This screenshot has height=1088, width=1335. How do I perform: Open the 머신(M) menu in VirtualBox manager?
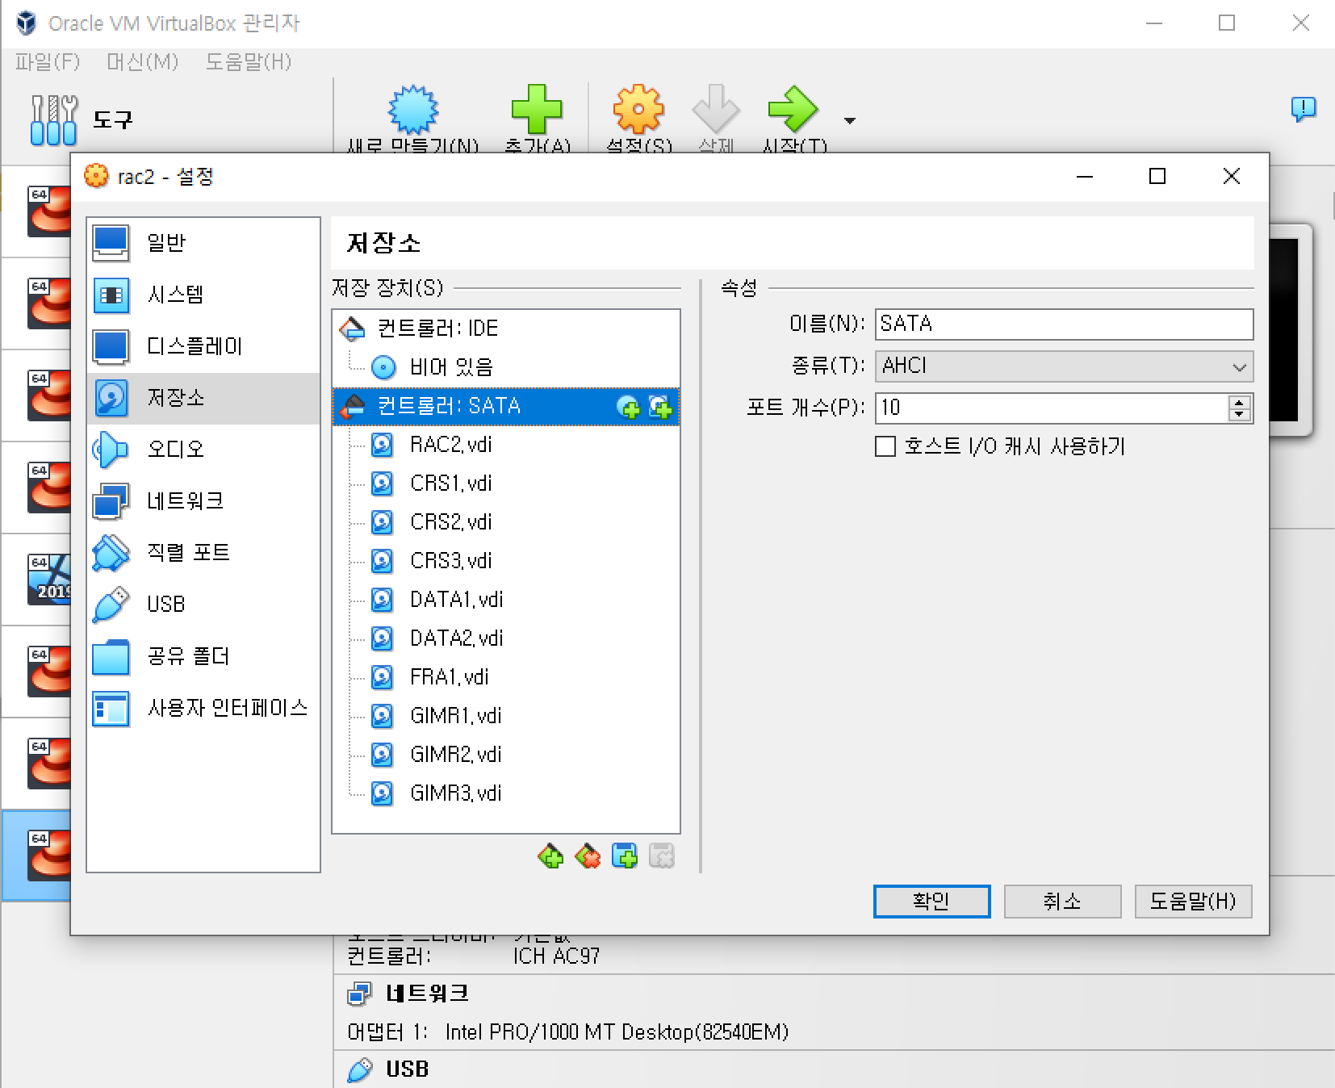(x=142, y=62)
